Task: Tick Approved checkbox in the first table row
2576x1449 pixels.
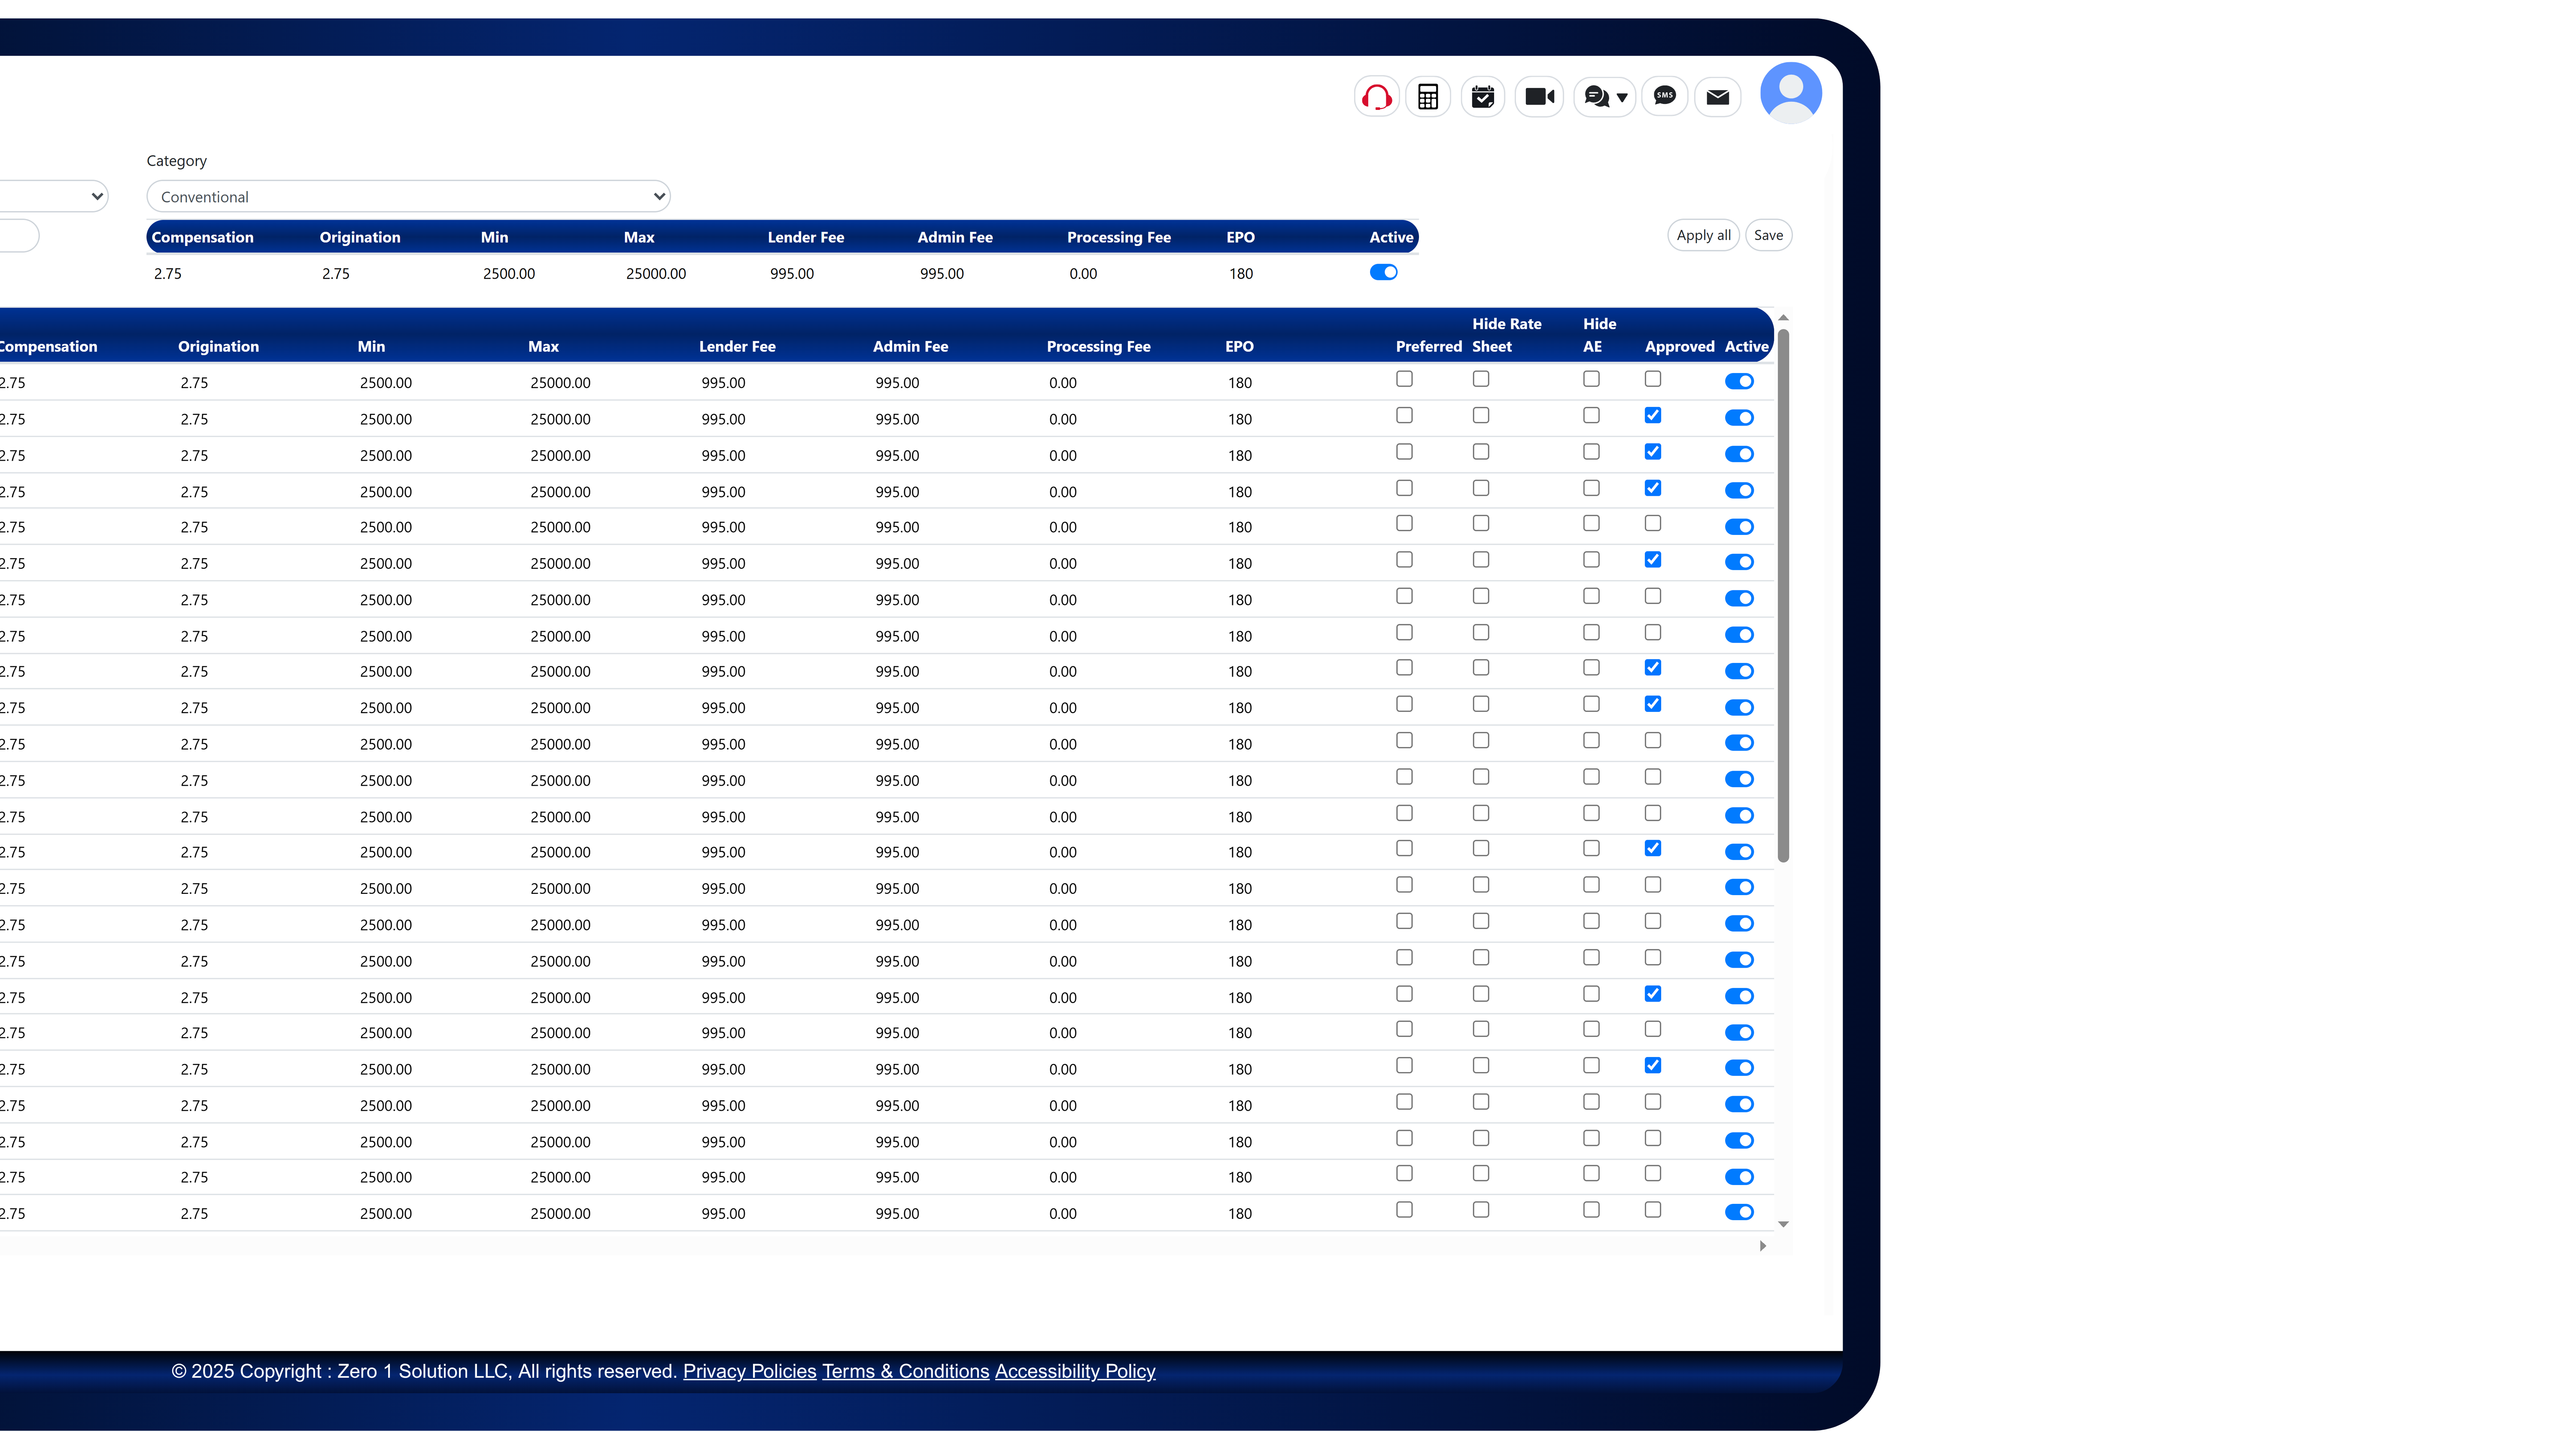Action: pos(1653,379)
